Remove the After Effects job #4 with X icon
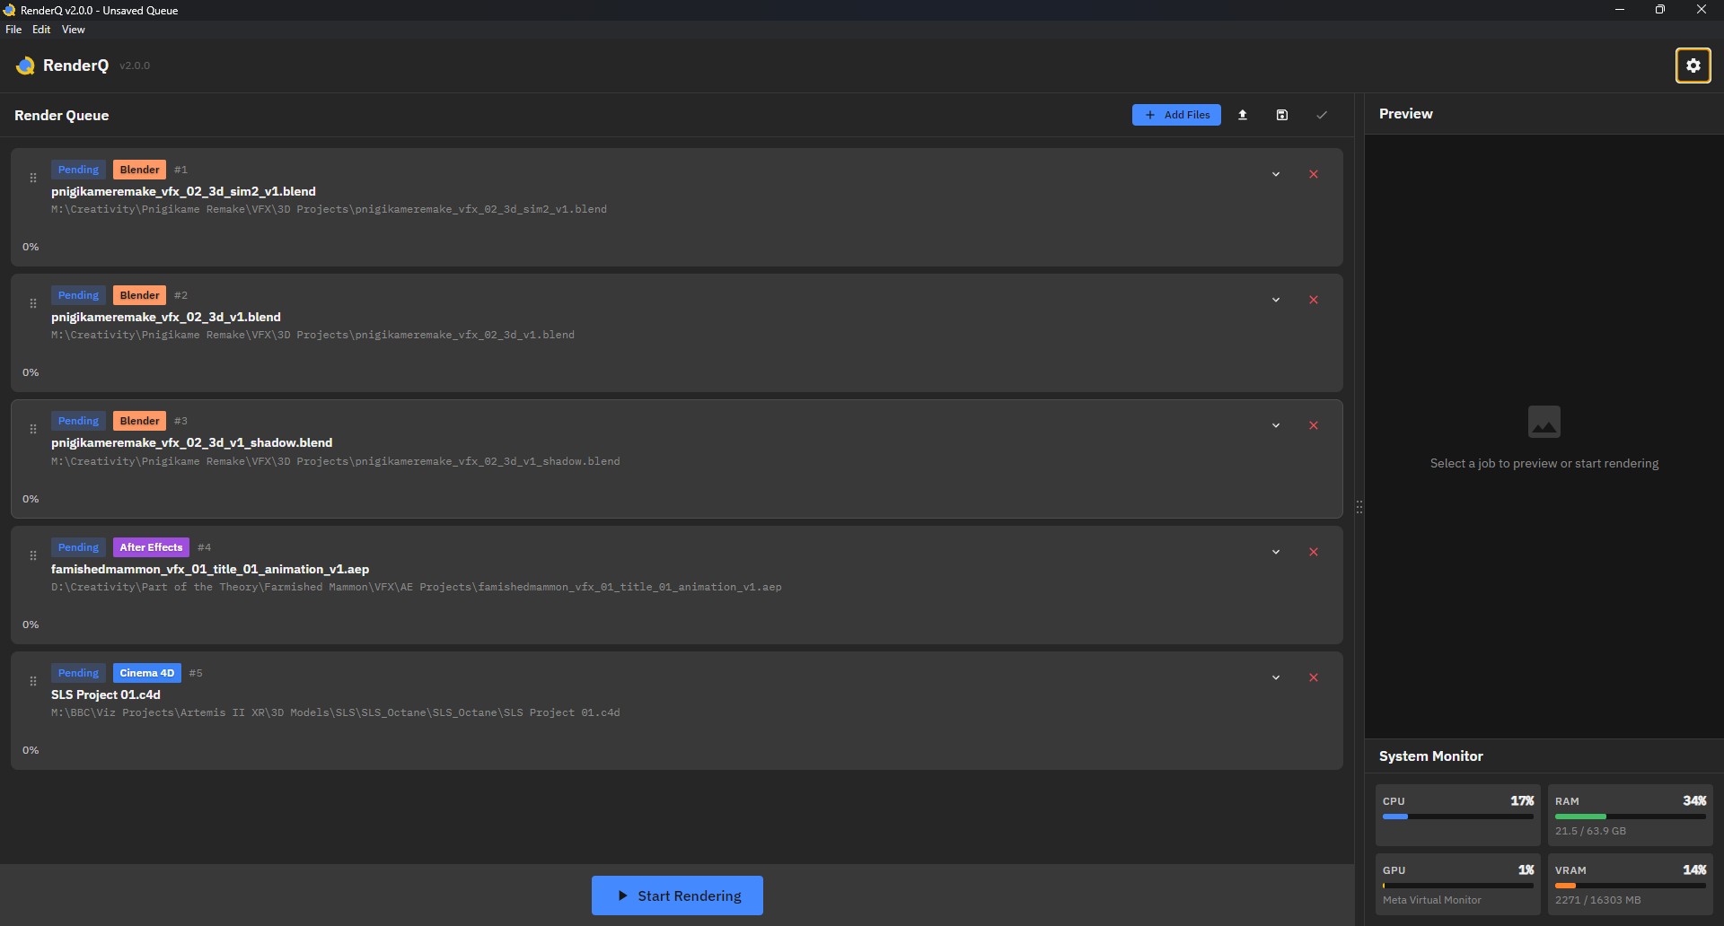Screen dimensions: 1724x926 tap(1314, 551)
